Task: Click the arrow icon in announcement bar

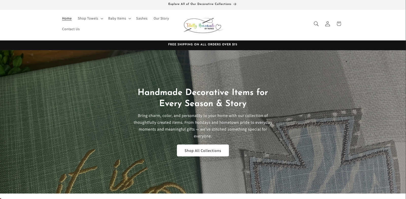Action: point(235,4)
